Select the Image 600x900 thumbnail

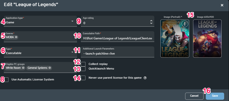pyautogui.click(x=207, y=39)
